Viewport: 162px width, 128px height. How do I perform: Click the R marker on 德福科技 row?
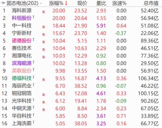tap(44, 80)
